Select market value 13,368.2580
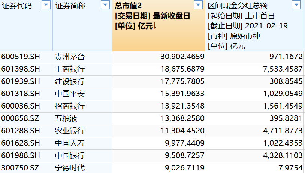 [x=159, y=118]
